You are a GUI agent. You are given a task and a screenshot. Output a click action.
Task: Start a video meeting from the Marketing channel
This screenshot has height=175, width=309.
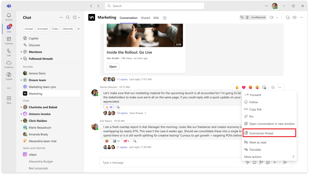point(271,17)
